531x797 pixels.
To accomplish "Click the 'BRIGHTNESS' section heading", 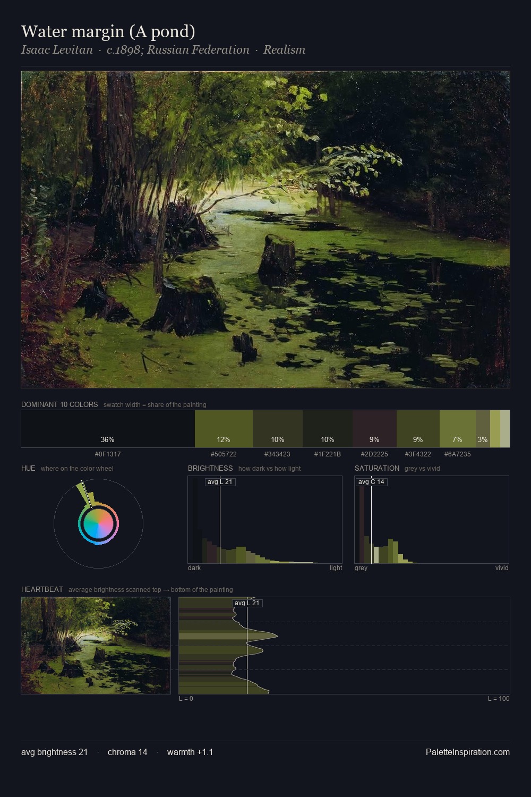I will tap(210, 468).
